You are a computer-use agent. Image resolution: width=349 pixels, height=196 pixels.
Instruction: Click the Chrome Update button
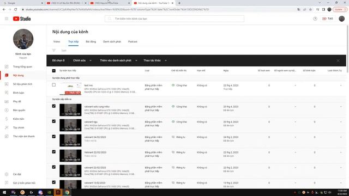340,9
